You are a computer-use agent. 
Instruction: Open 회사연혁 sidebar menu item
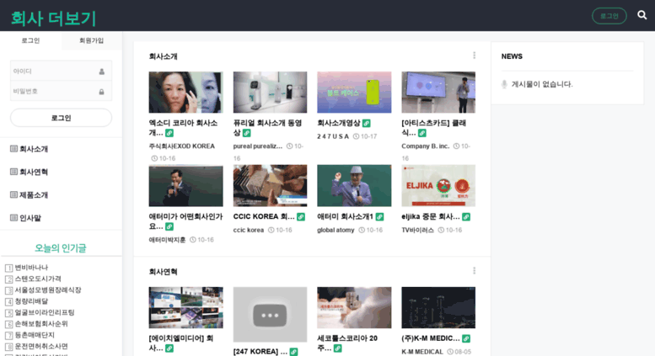34,172
